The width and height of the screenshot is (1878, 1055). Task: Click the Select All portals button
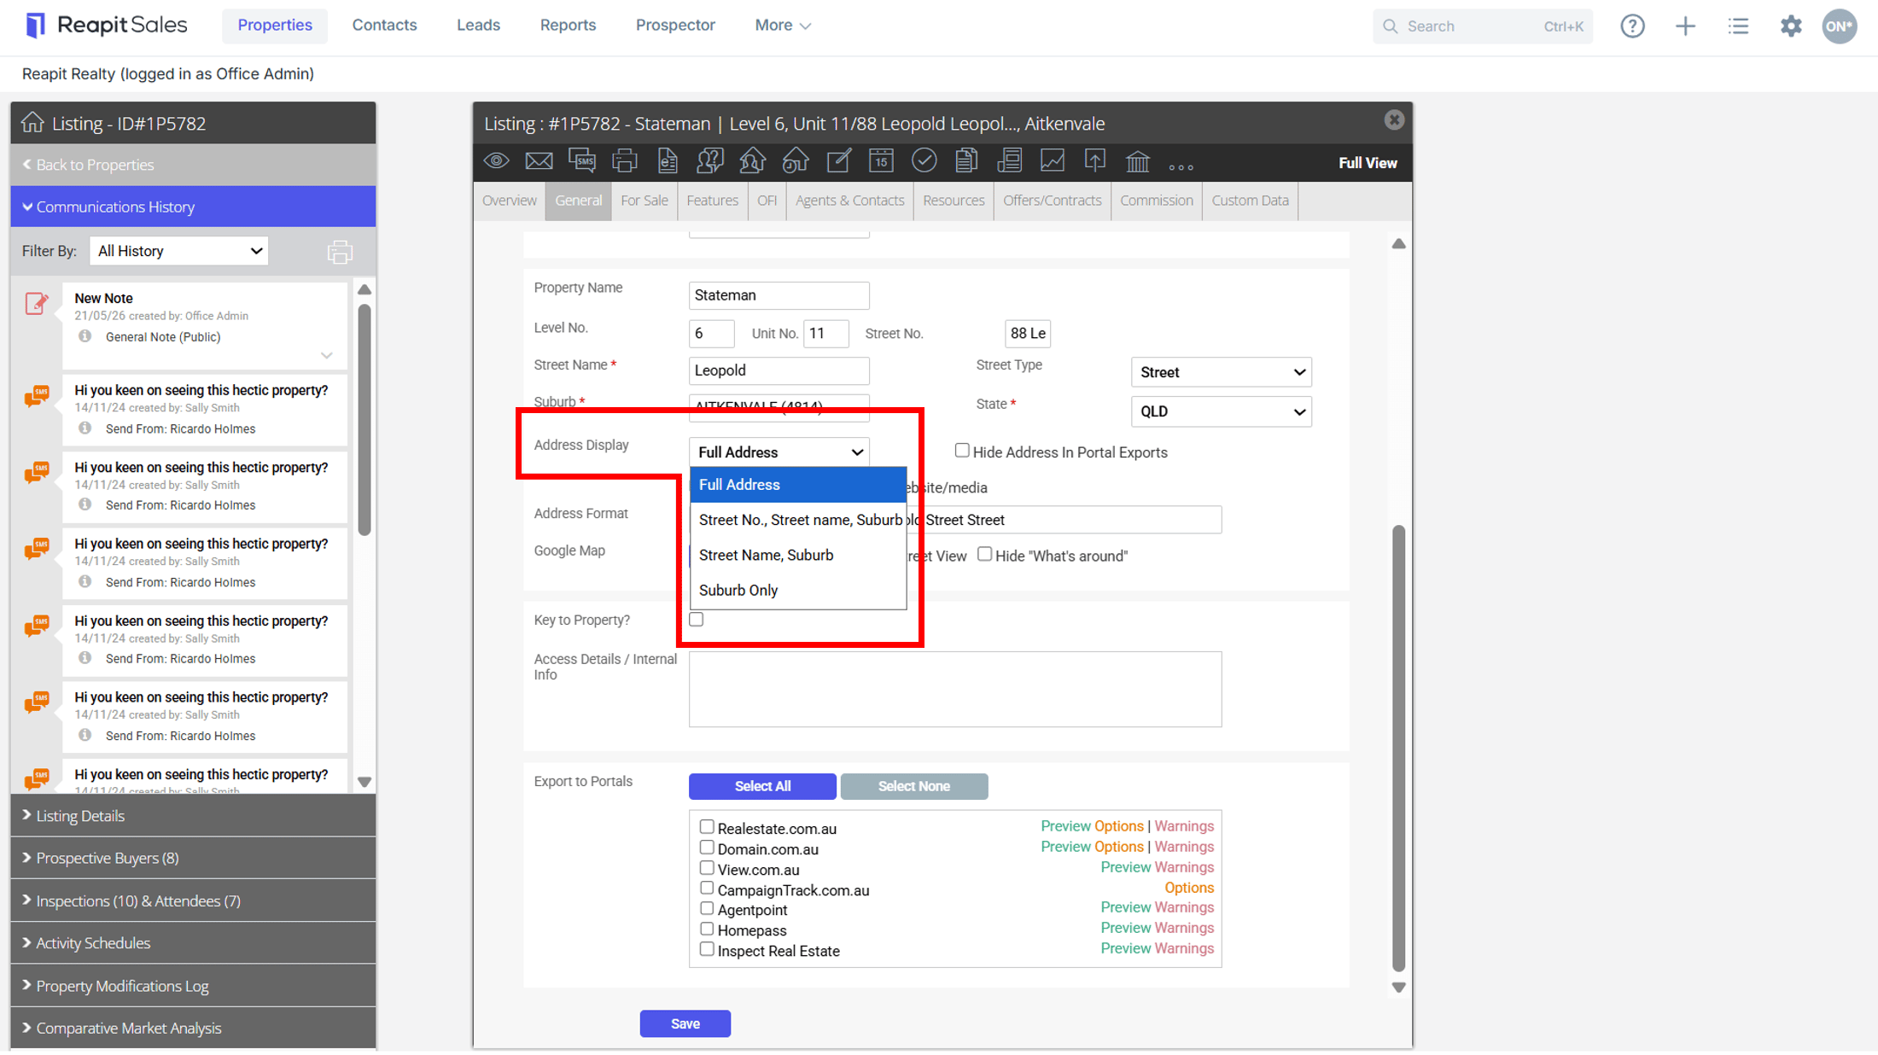[762, 786]
